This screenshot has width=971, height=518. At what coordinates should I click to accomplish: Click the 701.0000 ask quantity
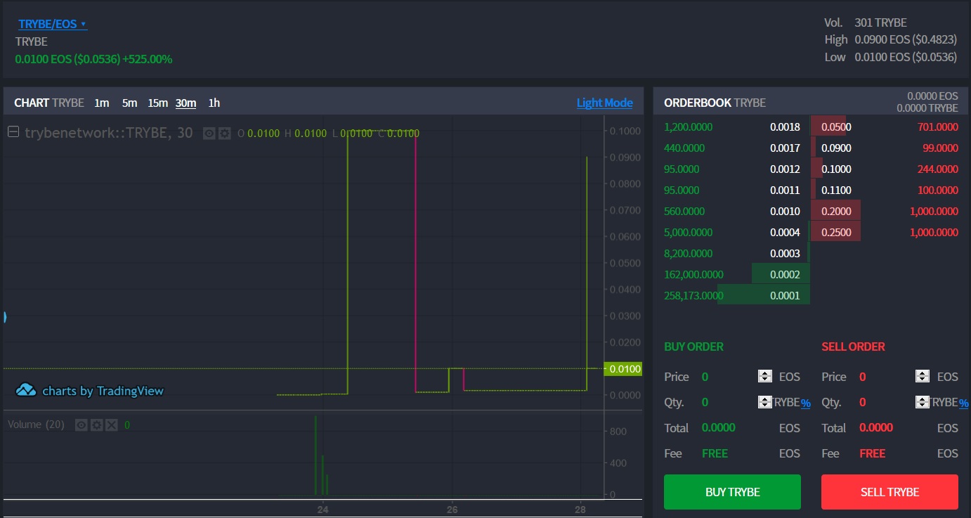[938, 127]
